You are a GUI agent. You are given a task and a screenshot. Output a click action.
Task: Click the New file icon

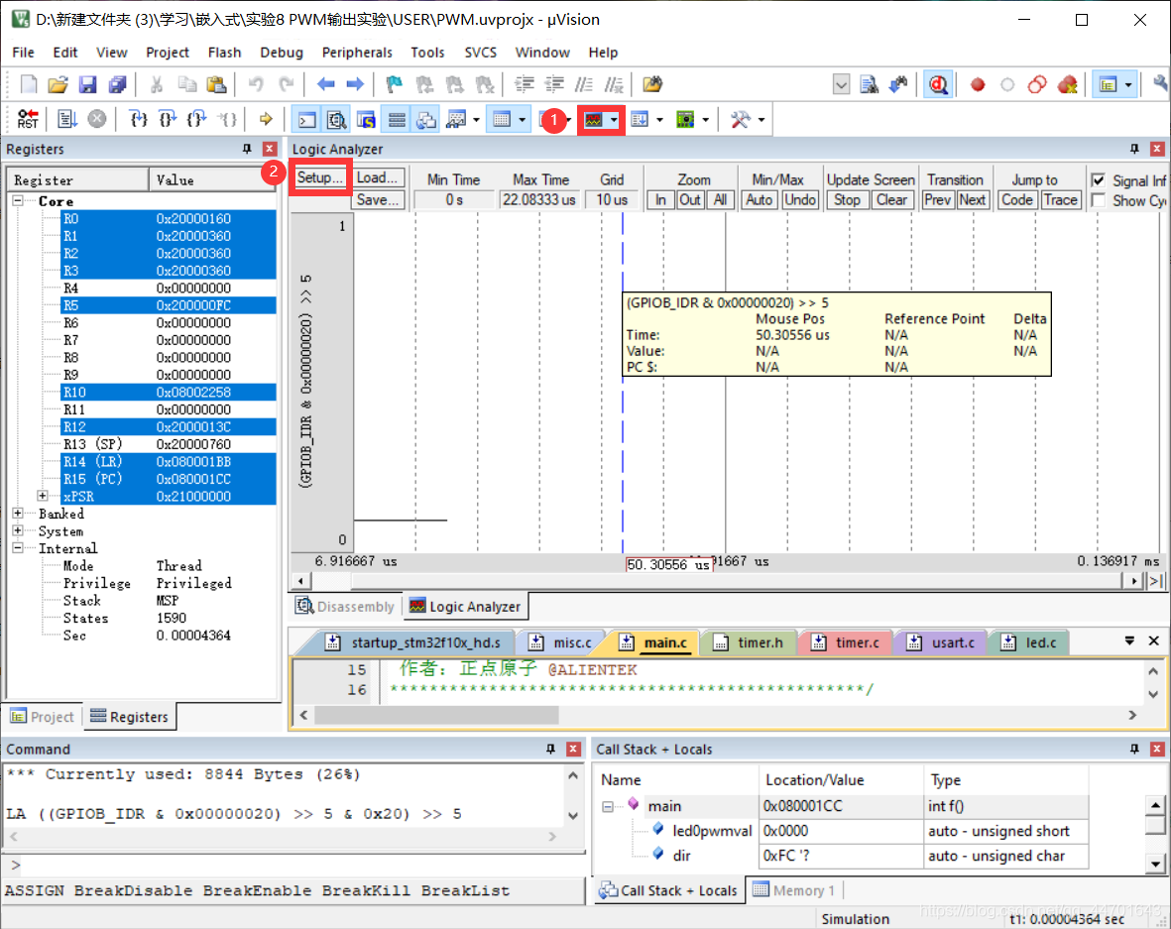pyautogui.click(x=29, y=84)
